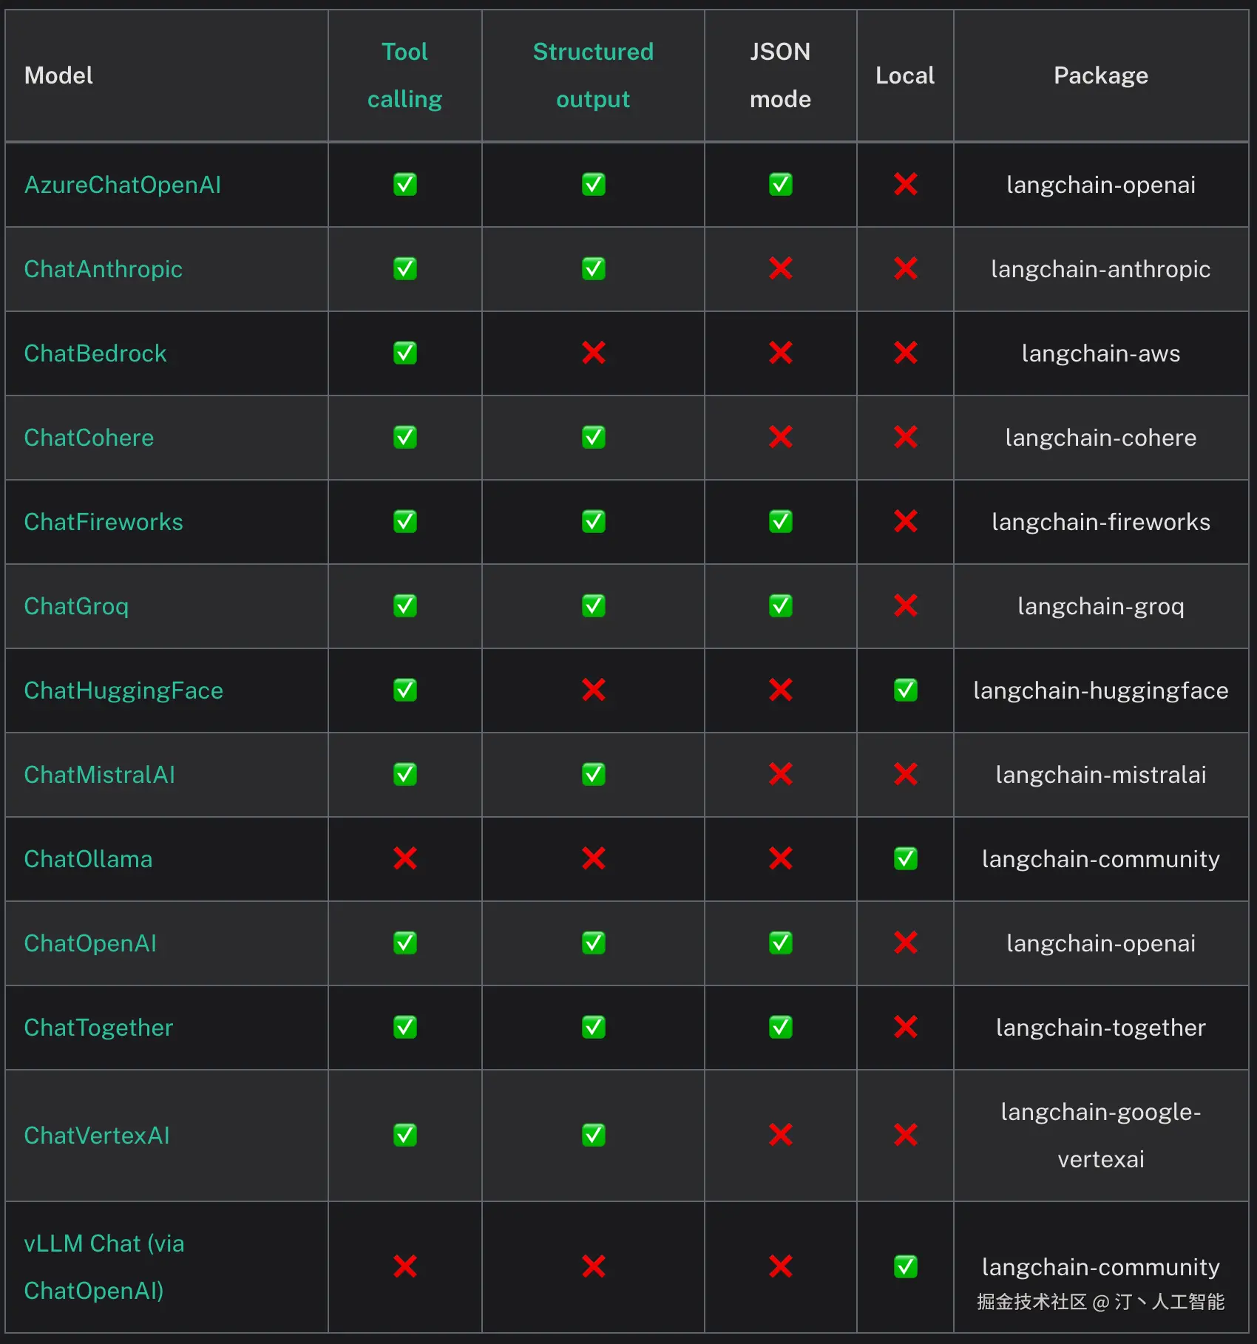Click the langchain-fireworks package cell

pos(1101,522)
